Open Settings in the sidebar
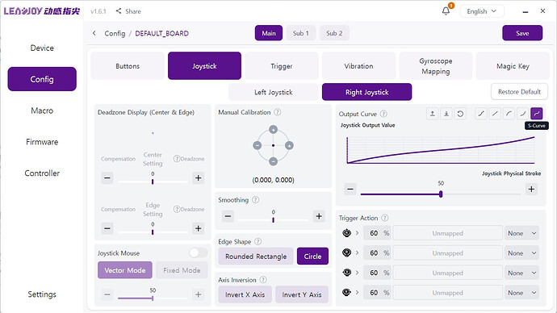The image size is (557, 313). click(x=42, y=294)
